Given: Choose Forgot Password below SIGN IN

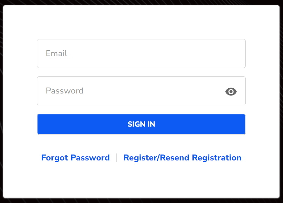Looking at the screenshot, I should 75,158.
